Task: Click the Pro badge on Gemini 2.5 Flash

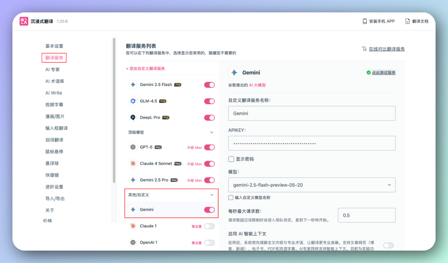Action: [x=178, y=85]
